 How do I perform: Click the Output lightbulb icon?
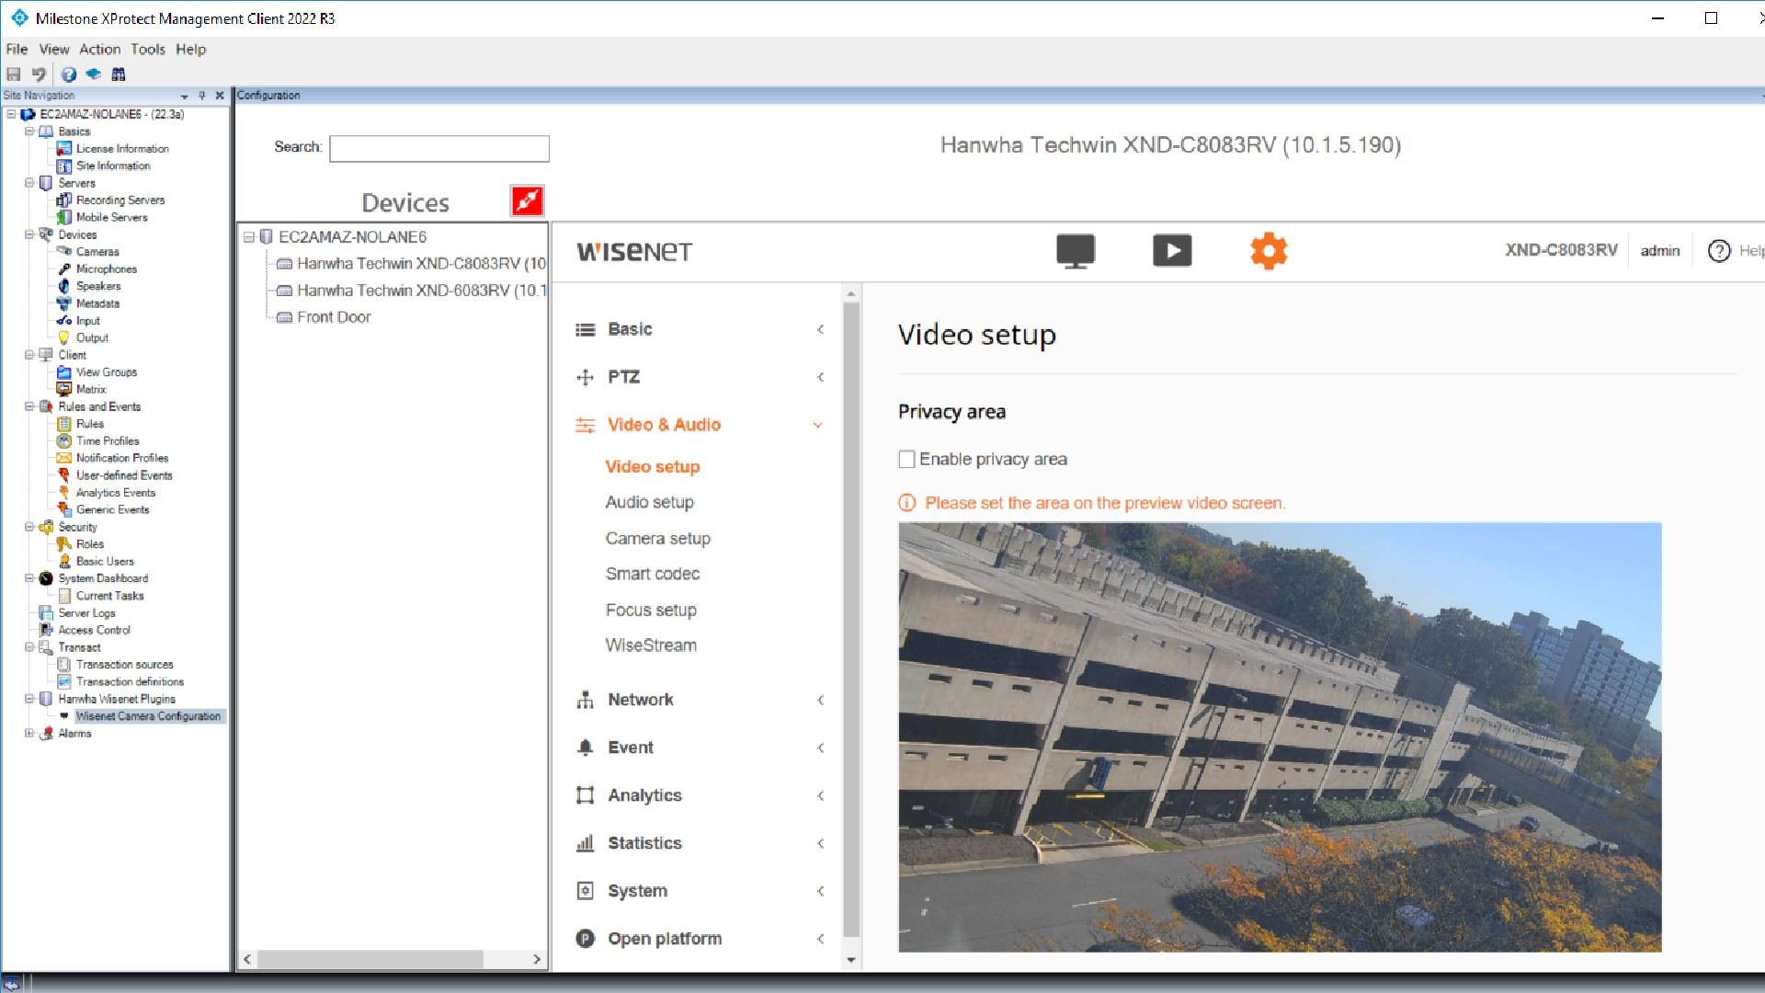pyautogui.click(x=64, y=337)
